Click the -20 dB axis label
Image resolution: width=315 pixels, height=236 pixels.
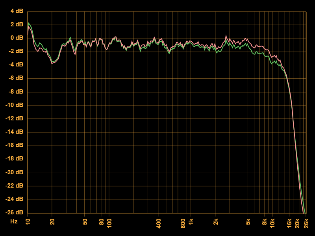(x=15, y=172)
